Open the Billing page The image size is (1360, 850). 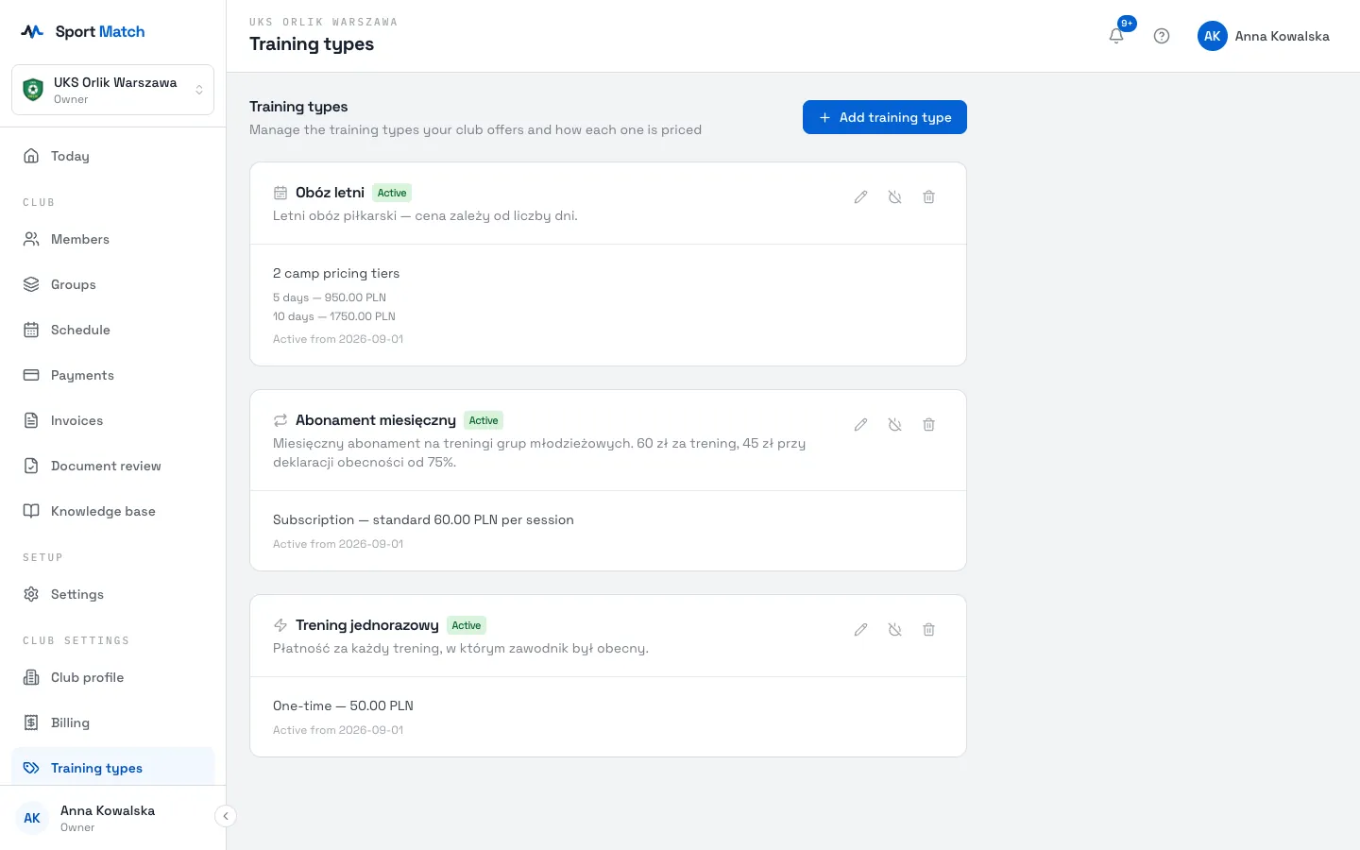tap(112, 722)
